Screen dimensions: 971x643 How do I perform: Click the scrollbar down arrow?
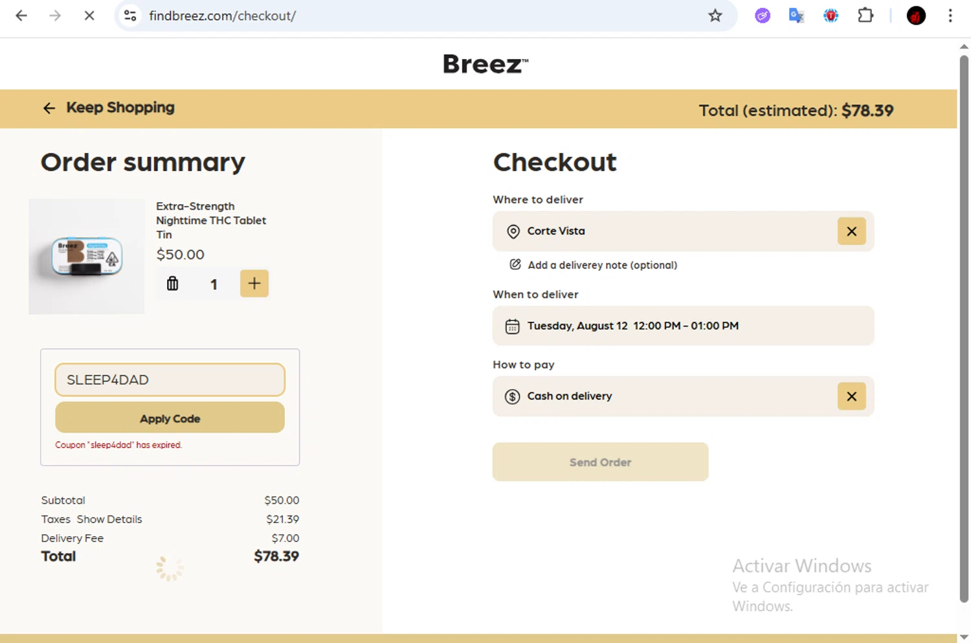pos(964,637)
